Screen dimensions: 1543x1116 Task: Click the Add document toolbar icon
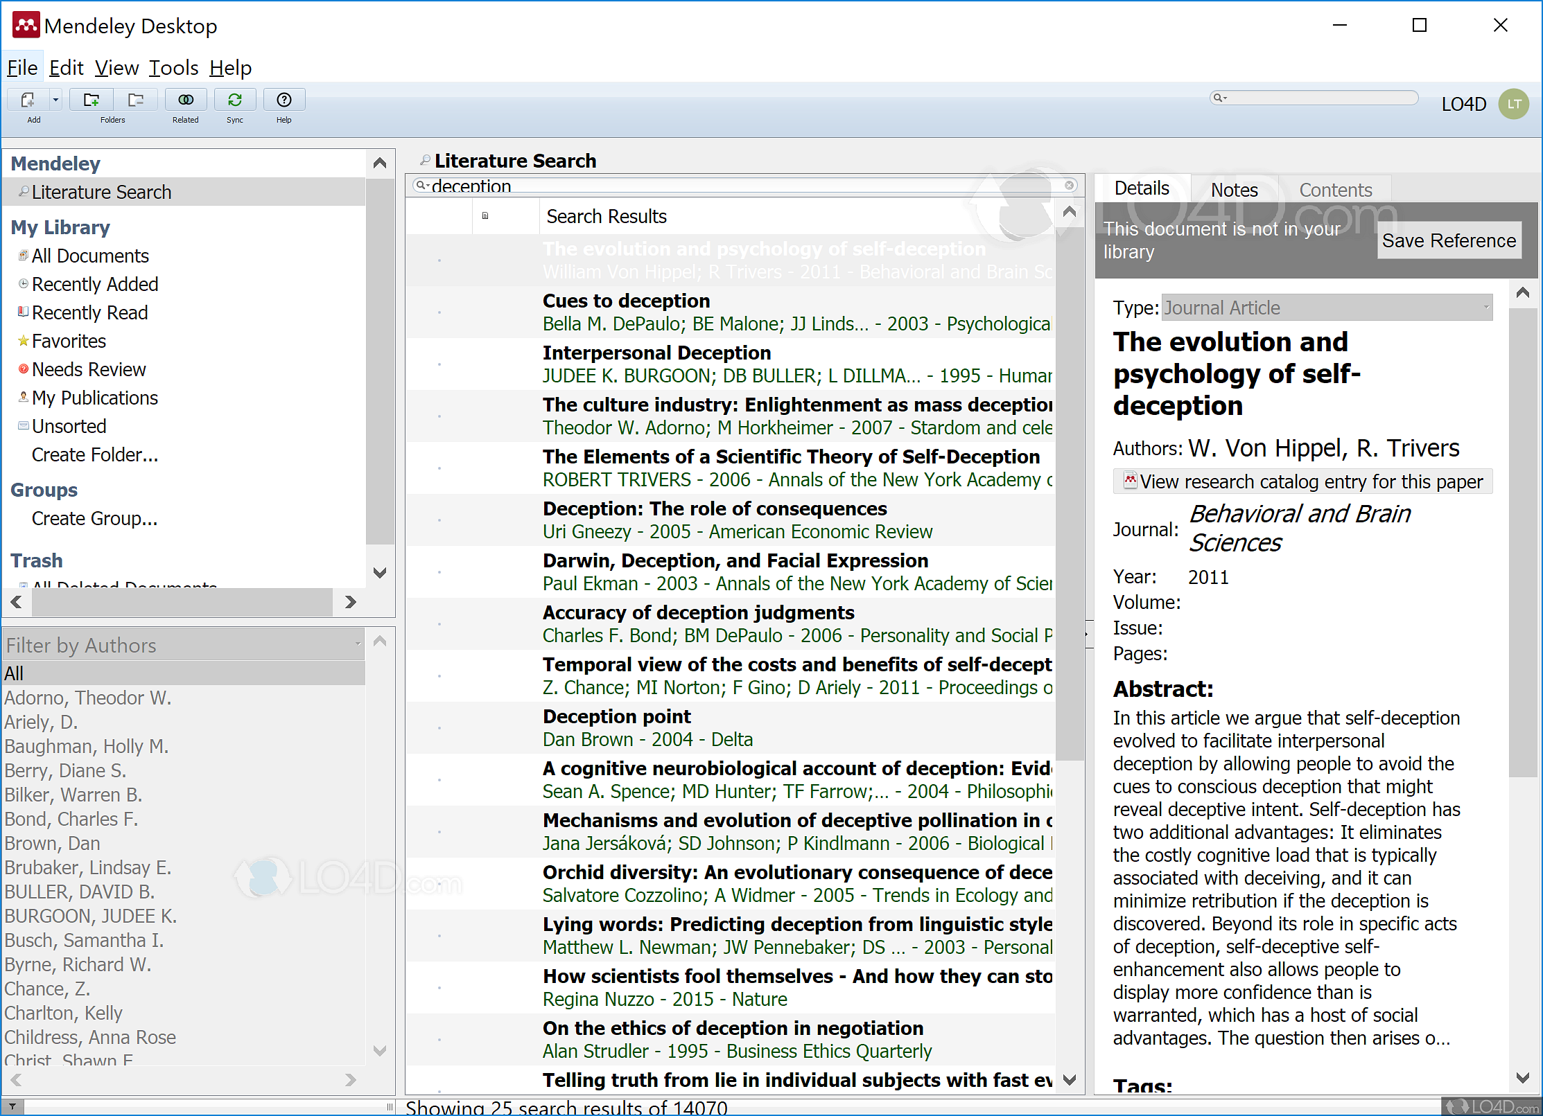[x=28, y=100]
